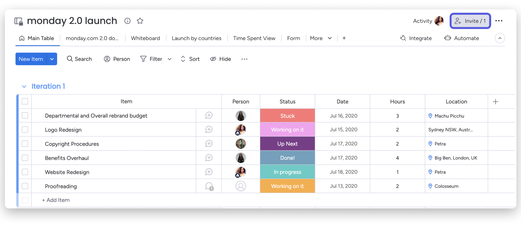Open conversation for Benefits Overhaul
The width and height of the screenshot is (521, 226).
coord(209,158)
